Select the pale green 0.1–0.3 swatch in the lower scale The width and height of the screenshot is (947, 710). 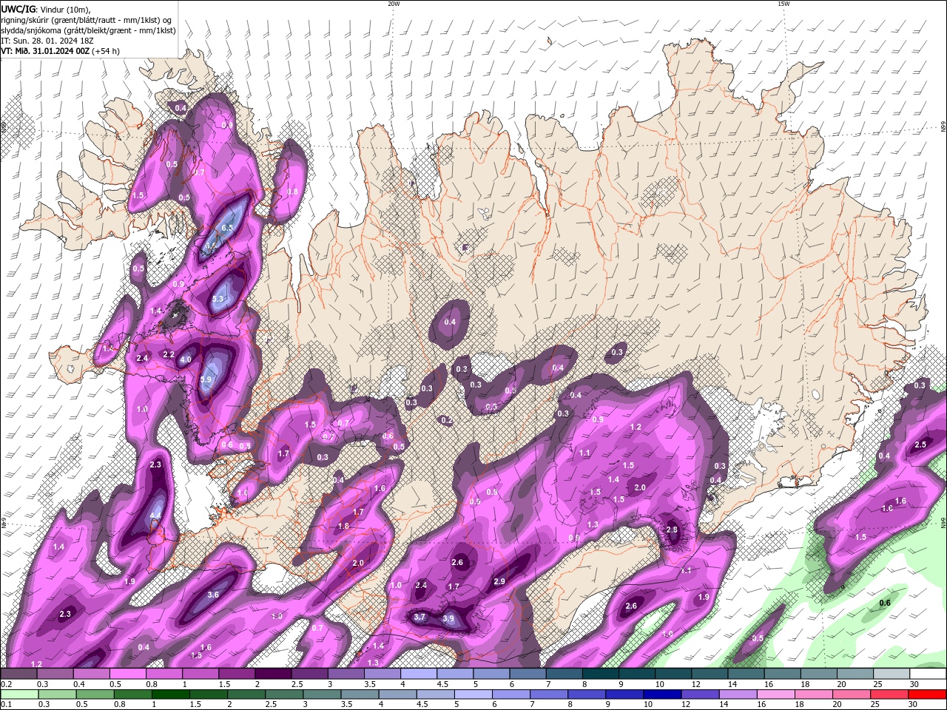(18, 694)
